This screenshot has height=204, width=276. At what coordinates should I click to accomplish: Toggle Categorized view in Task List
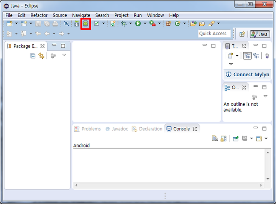point(248,56)
